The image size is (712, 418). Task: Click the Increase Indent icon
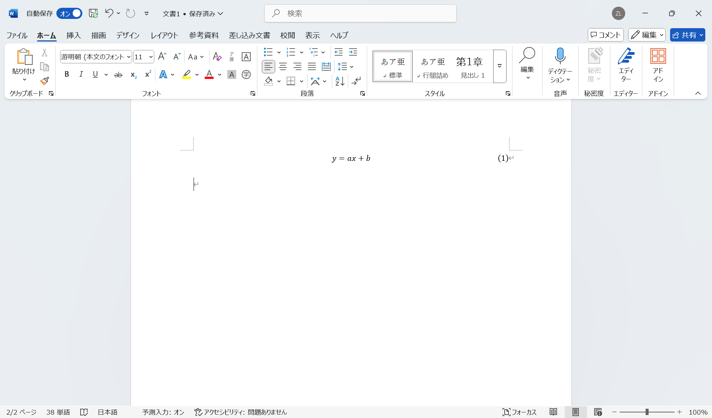pos(353,52)
